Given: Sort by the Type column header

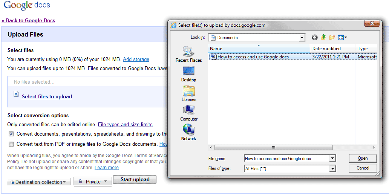Looking at the screenshot, I should tap(366, 49).
